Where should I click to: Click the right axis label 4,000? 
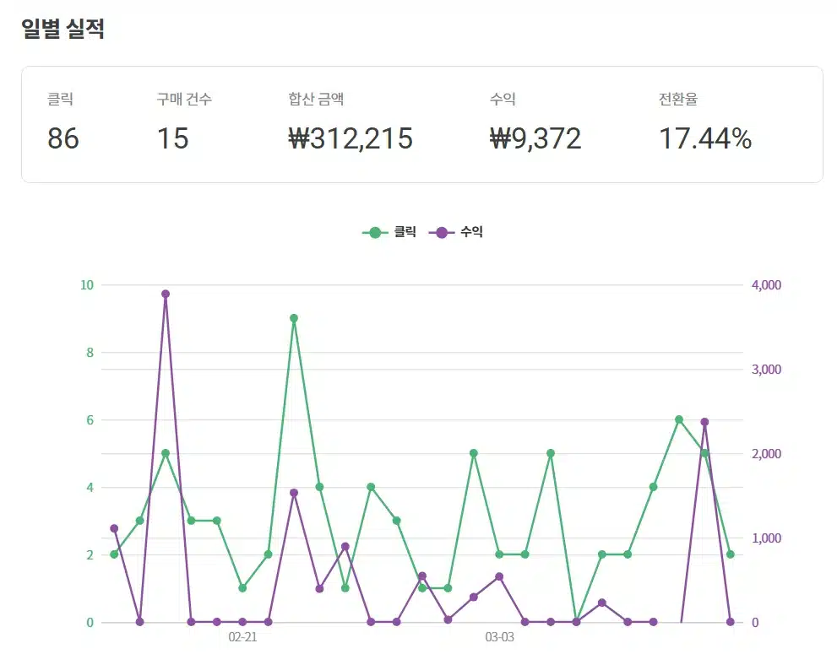coord(767,285)
